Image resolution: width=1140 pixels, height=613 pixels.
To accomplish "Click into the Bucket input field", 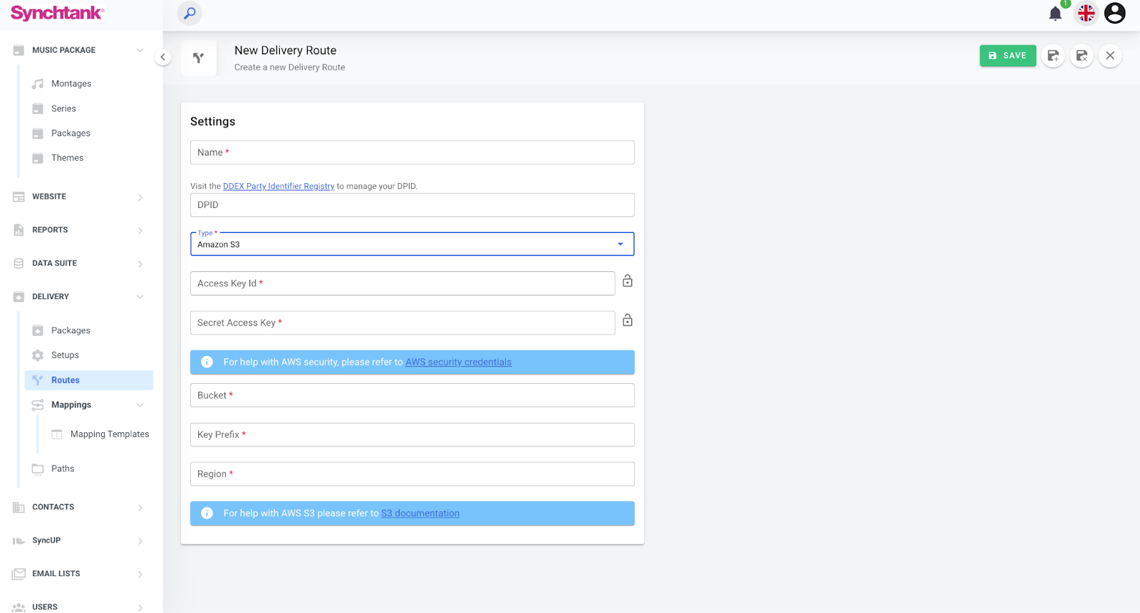I will pos(412,396).
